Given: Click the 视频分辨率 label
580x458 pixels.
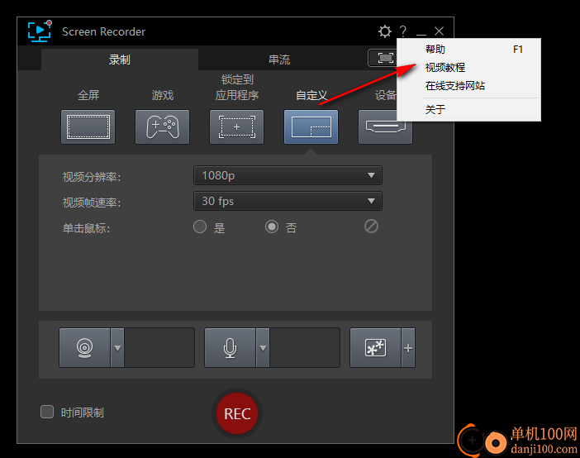Looking at the screenshot, I should pos(92,177).
